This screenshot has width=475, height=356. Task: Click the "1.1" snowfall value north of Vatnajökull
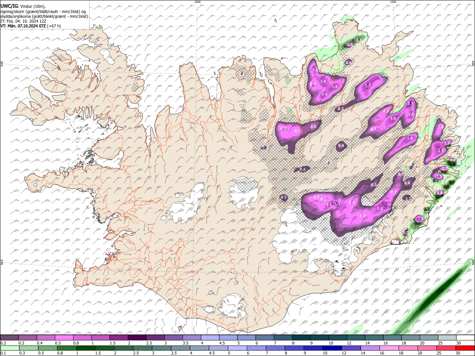point(329,205)
